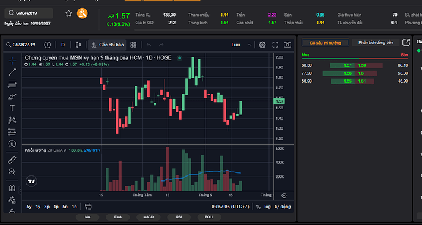Redo the last chart action
This screenshot has height=225, width=422.
(x=161, y=45)
